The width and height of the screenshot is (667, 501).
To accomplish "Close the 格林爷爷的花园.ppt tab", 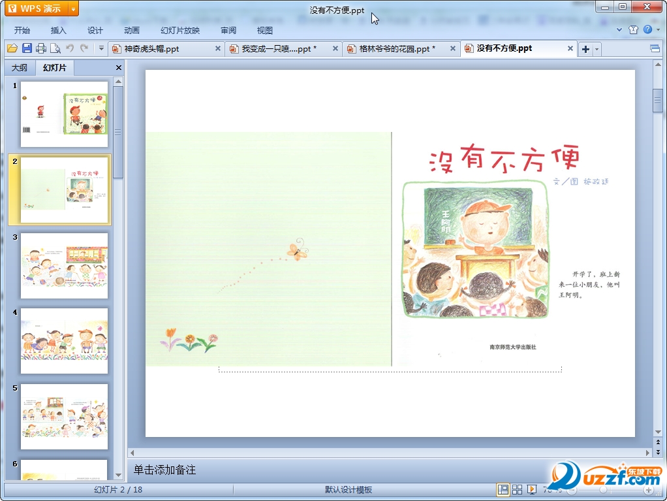I will pyautogui.click(x=453, y=48).
